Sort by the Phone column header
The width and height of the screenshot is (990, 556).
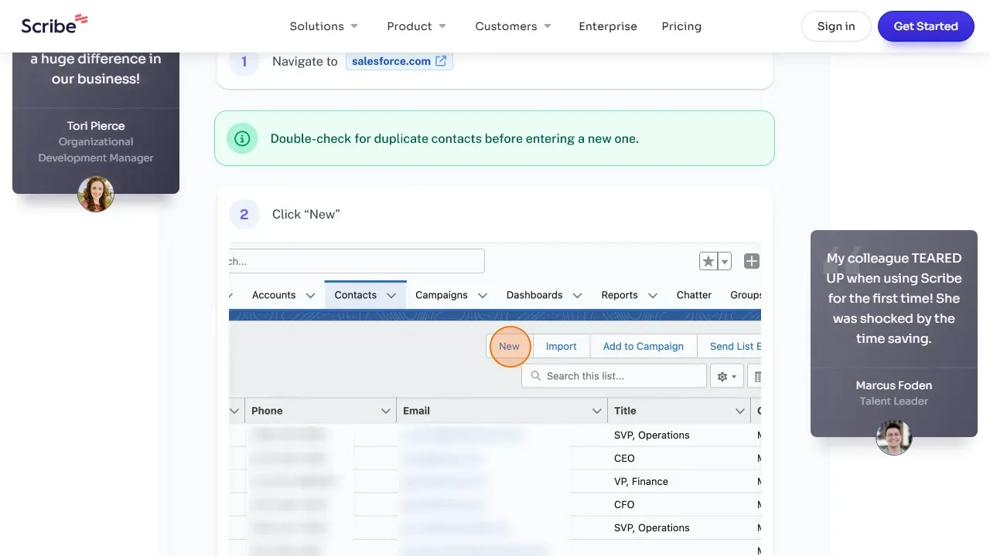pos(267,411)
